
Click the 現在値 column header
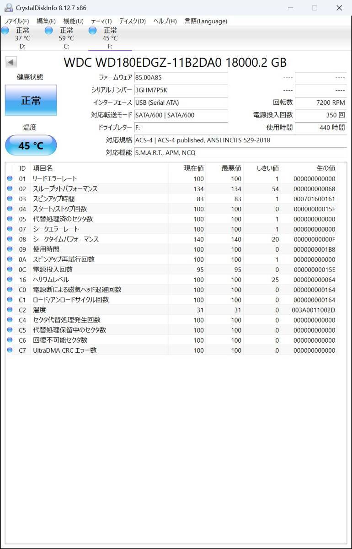coord(187,168)
